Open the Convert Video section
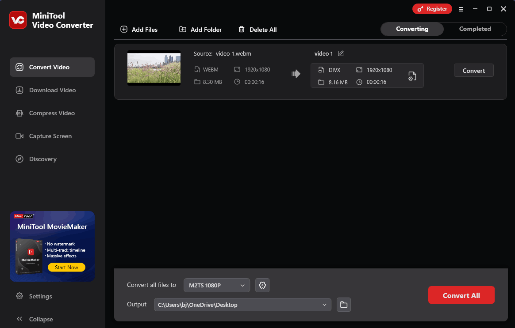515x328 pixels. 52,67
